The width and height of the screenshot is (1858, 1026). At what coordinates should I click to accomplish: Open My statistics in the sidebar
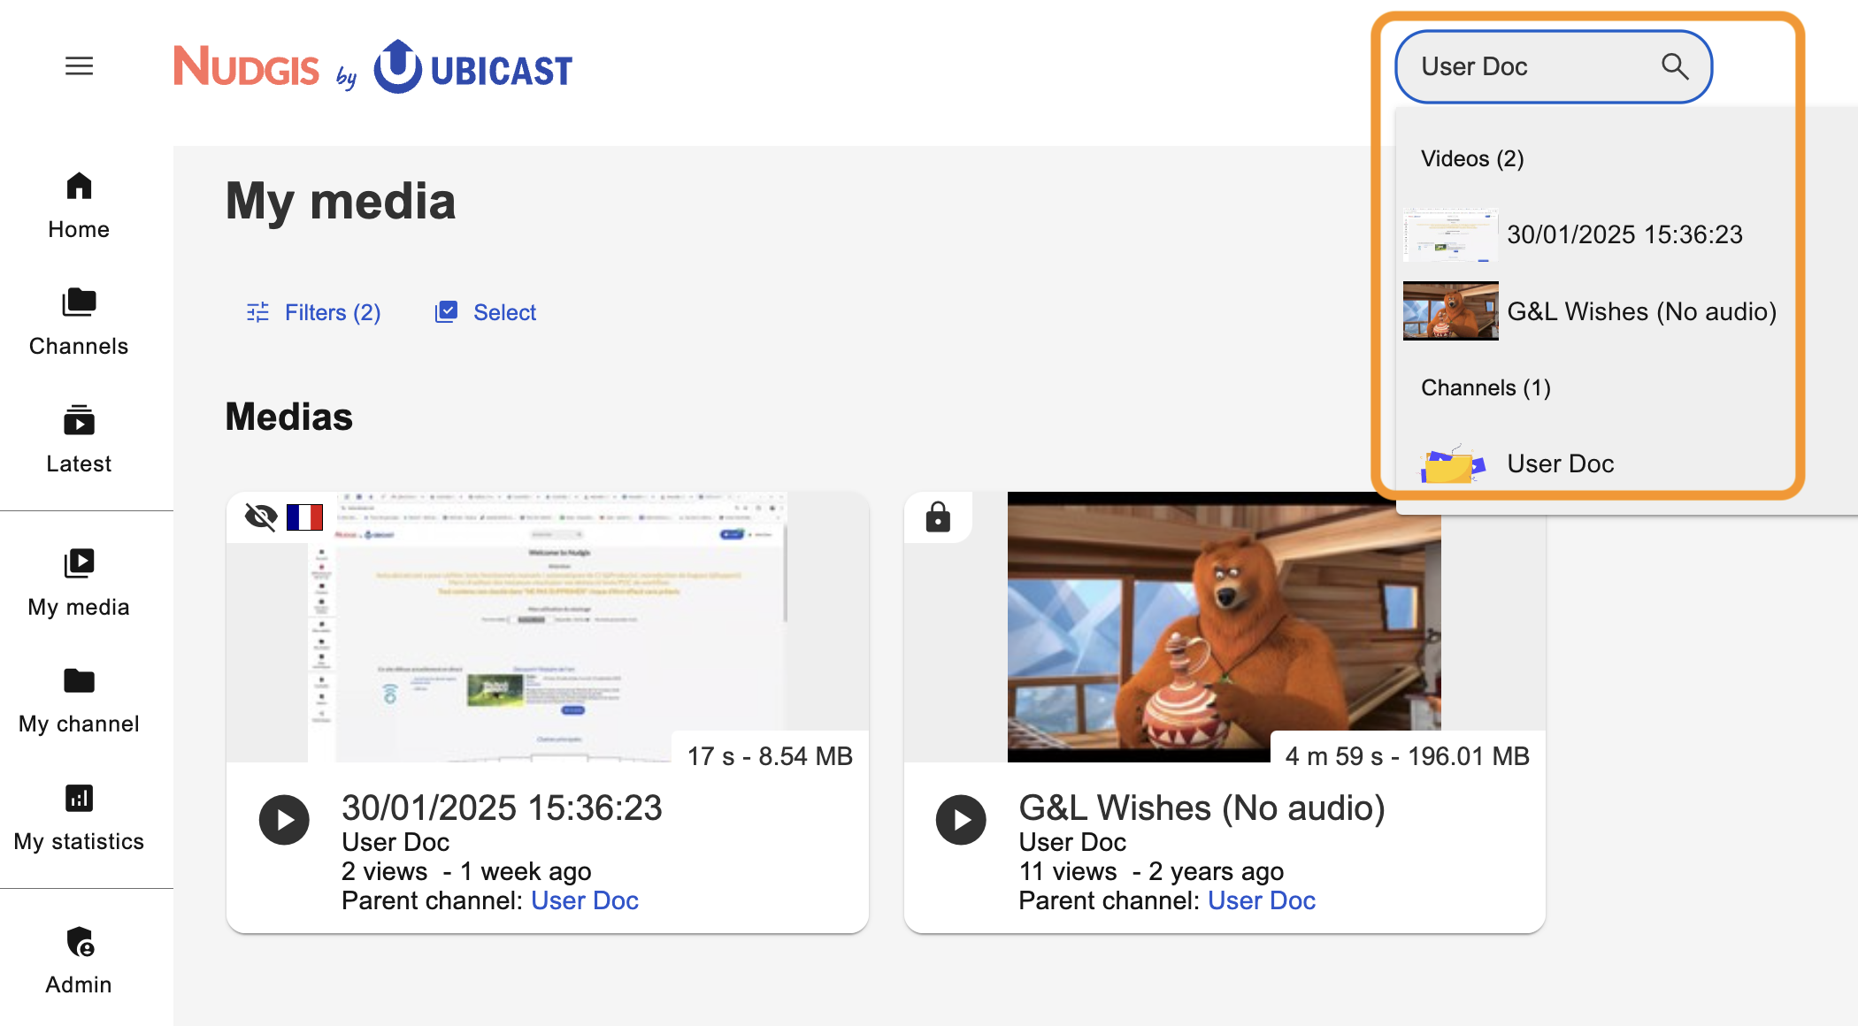point(79,817)
